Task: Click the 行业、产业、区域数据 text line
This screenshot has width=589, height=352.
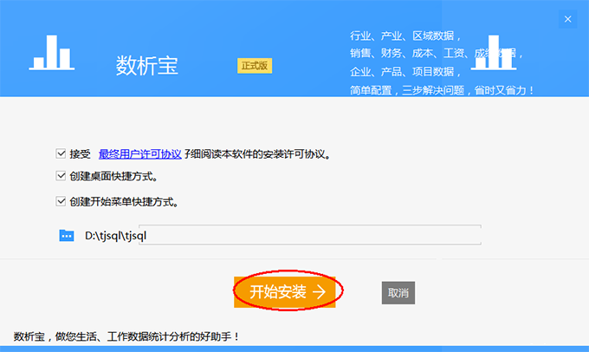Action: pos(405,36)
